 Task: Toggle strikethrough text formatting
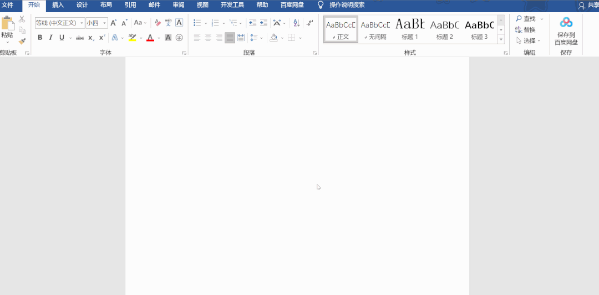pyautogui.click(x=80, y=38)
